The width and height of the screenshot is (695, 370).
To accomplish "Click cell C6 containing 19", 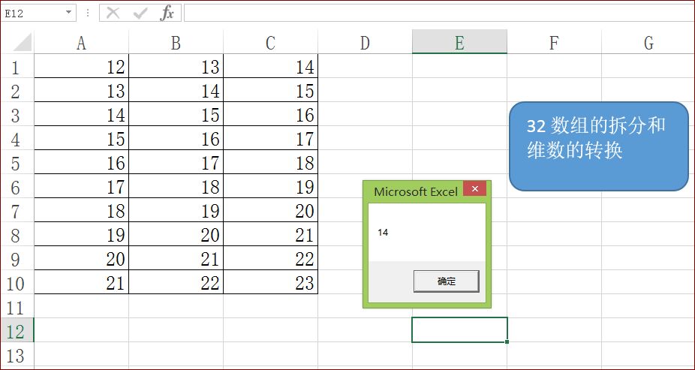I will 270,185.
